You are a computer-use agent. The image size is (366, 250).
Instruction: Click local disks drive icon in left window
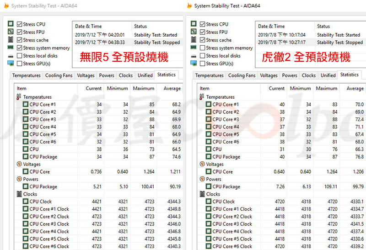[11, 56]
